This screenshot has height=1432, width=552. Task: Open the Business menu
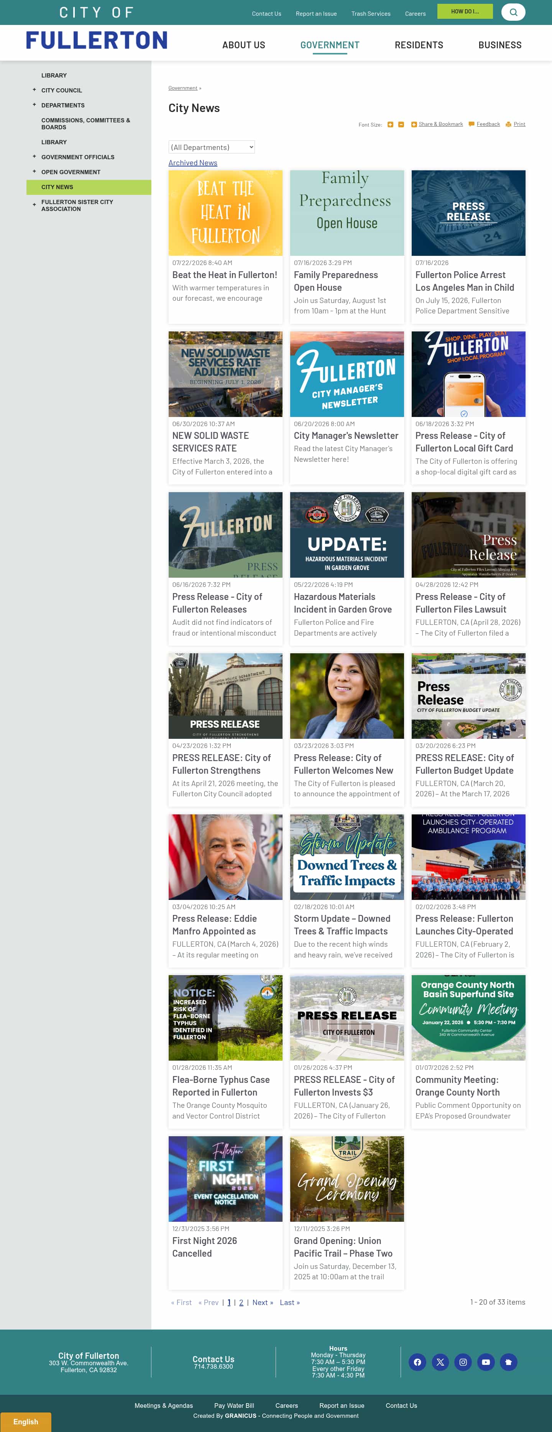(x=500, y=45)
